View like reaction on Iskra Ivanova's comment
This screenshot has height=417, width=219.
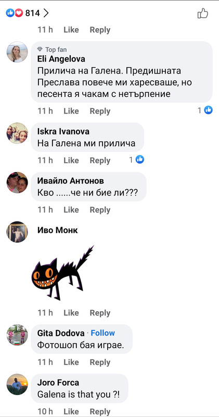(x=136, y=160)
